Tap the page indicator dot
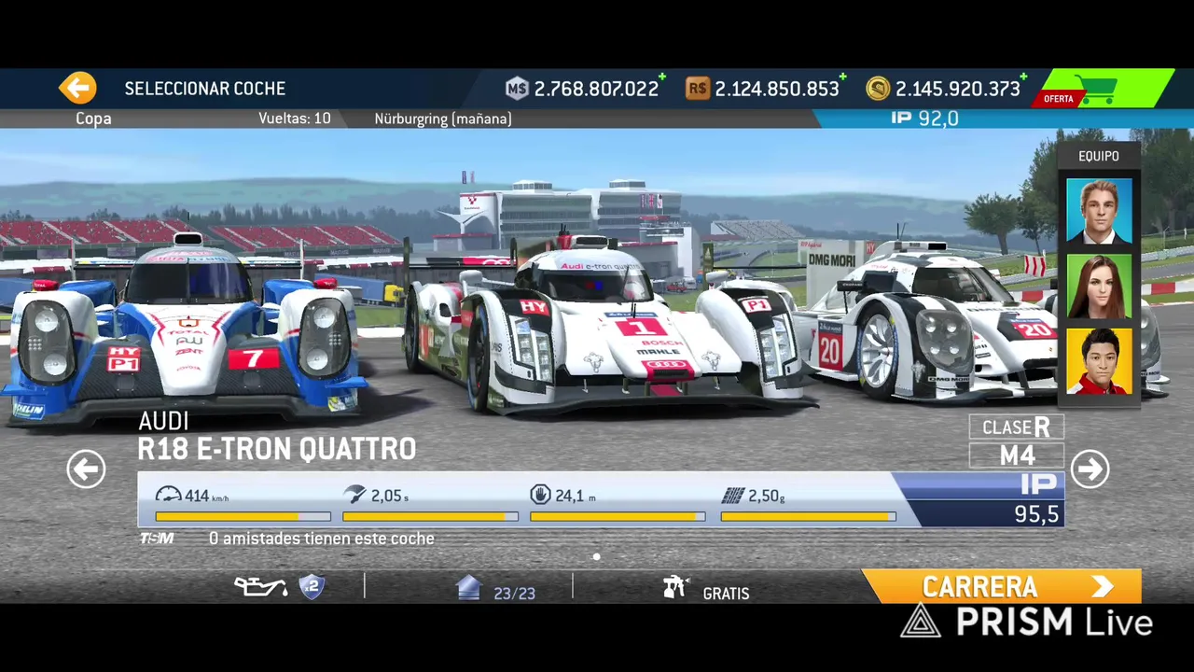Image resolution: width=1194 pixels, height=672 pixels. (596, 557)
